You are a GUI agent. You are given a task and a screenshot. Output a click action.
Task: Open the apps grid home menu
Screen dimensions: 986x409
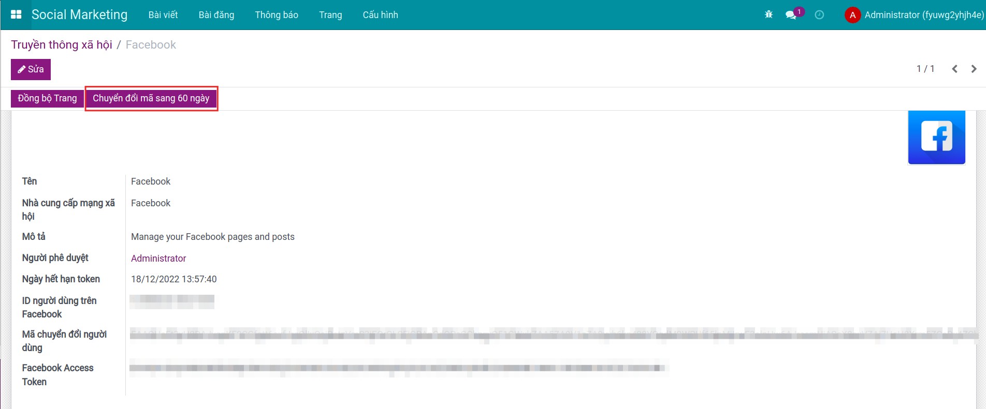[x=16, y=14]
